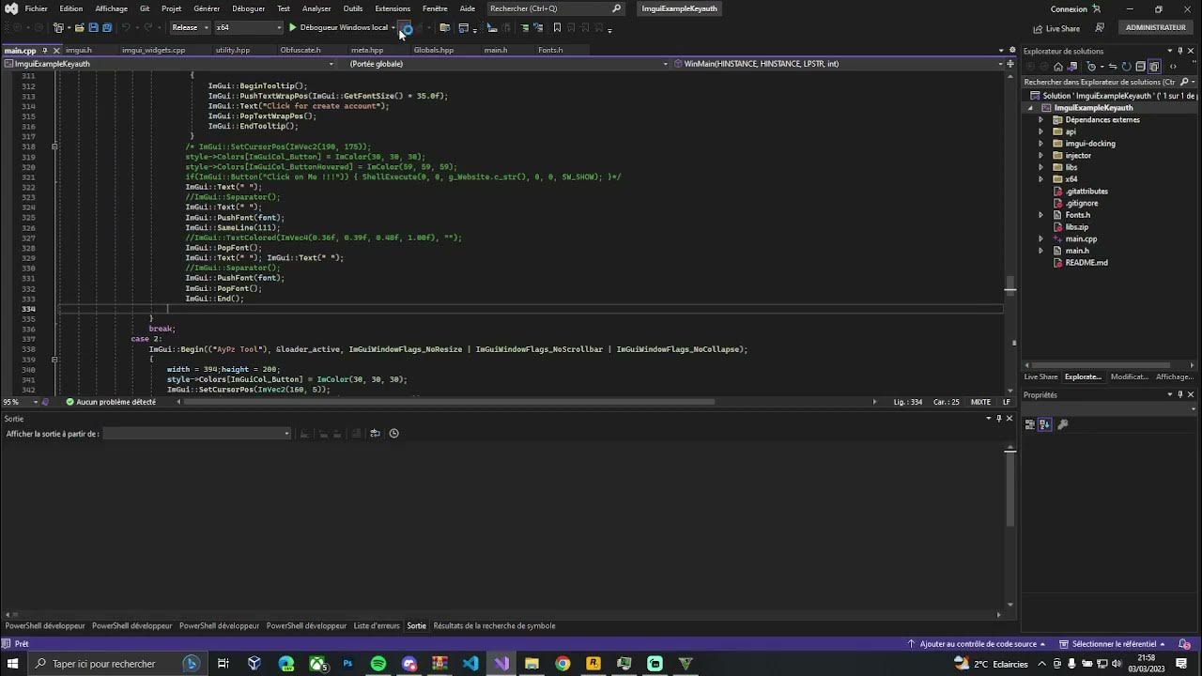This screenshot has width=1202, height=676.
Task: Collapse code region at line 318
Action: (54, 146)
